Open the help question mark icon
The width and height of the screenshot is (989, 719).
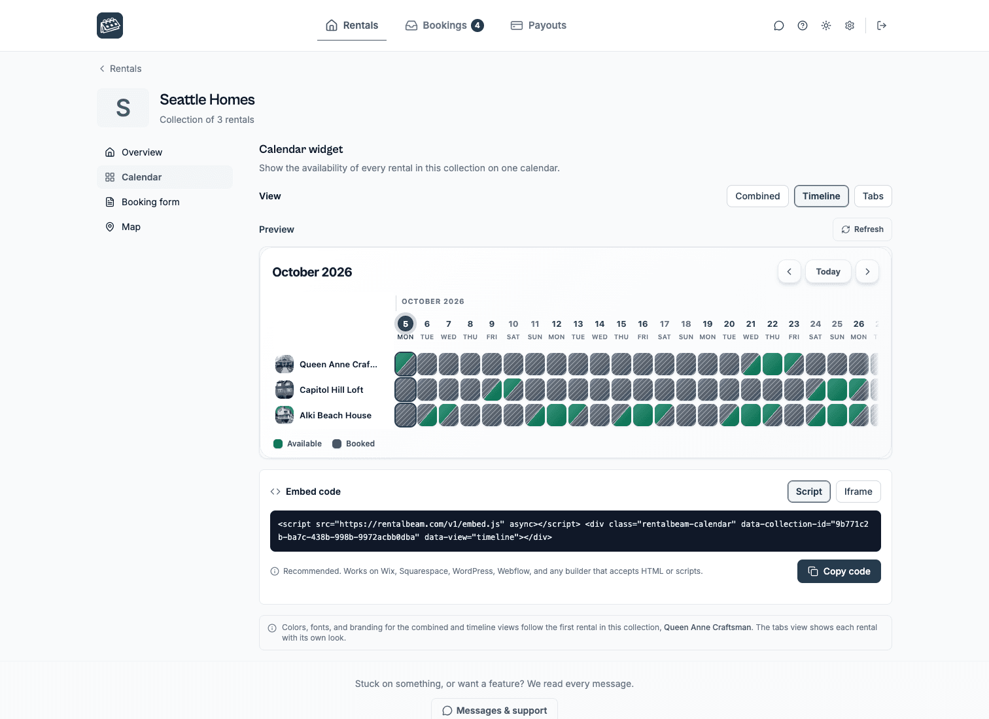[x=803, y=25]
